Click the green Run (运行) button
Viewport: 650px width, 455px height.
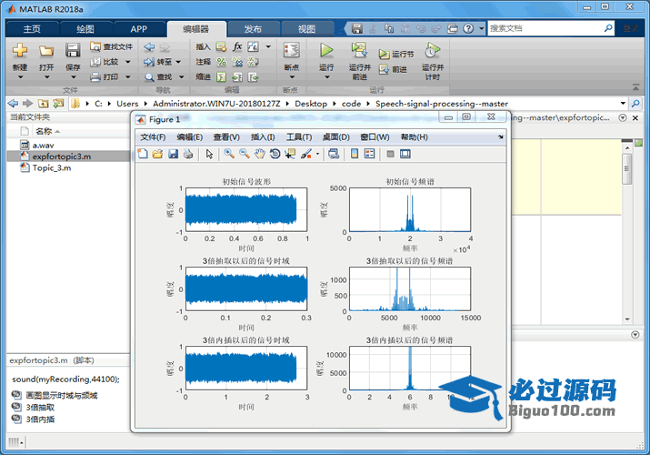pyautogui.click(x=326, y=51)
